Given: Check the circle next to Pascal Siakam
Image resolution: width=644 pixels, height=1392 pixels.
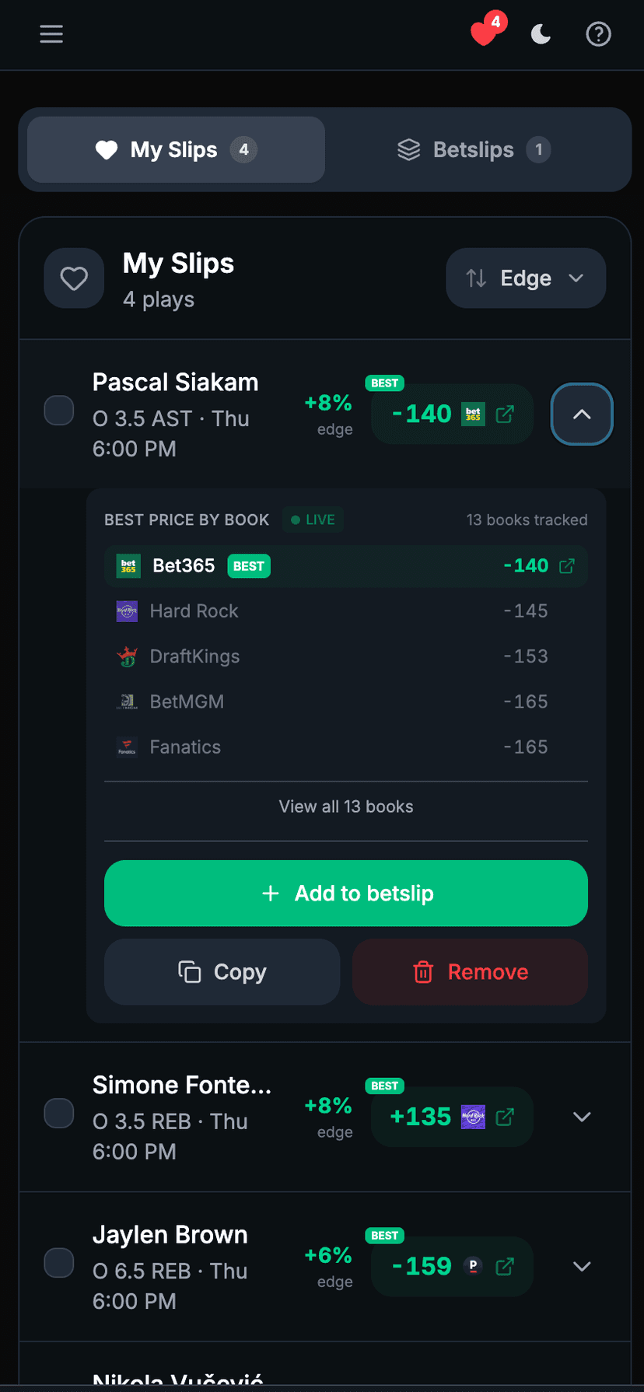Looking at the screenshot, I should coord(59,411).
